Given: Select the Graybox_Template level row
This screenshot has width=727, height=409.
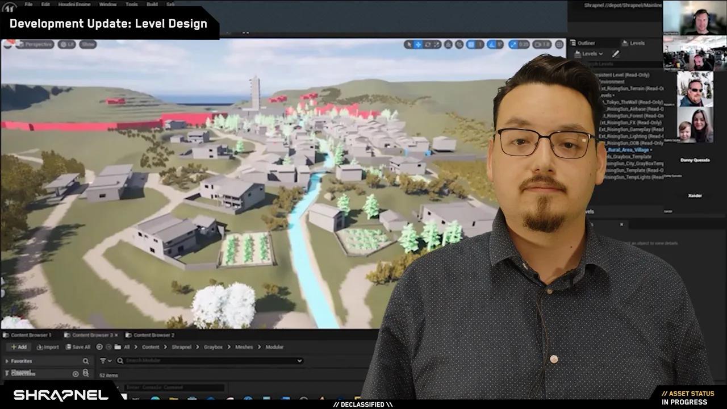Looking at the screenshot, I should pyautogui.click(x=628, y=157).
